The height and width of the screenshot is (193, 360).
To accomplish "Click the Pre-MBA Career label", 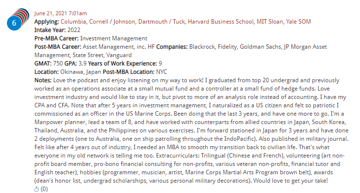I will (56, 38).
